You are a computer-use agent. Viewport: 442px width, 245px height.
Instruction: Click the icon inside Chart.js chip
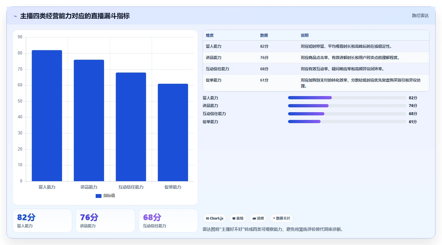point(207,218)
